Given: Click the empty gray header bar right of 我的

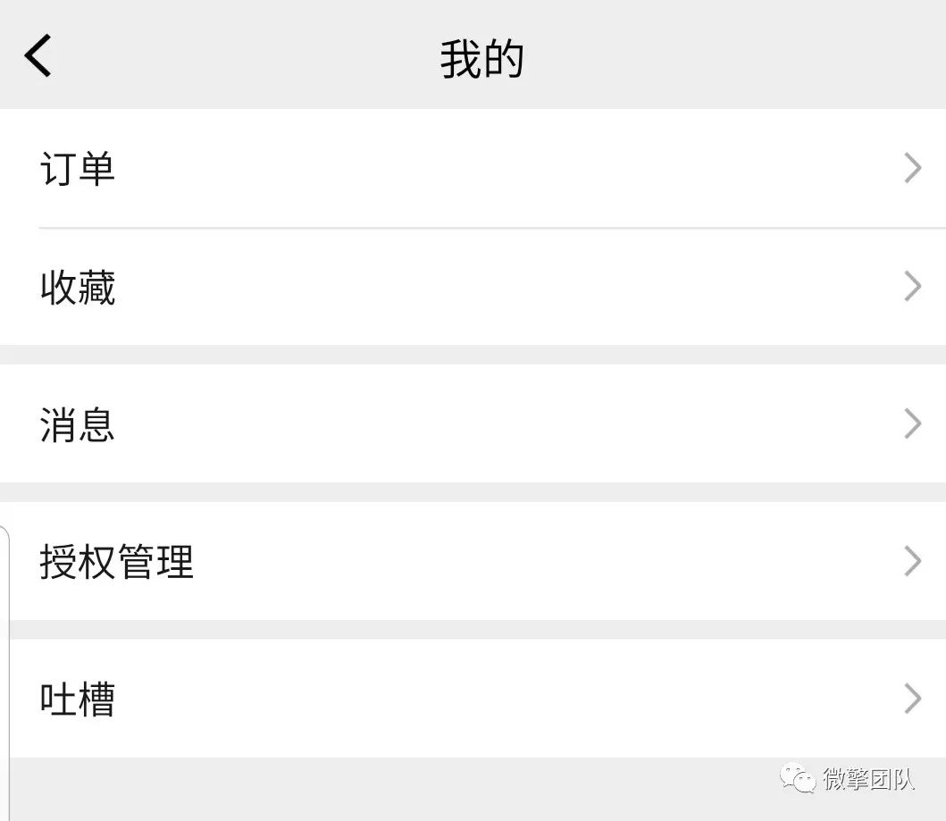Looking at the screenshot, I should pyautogui.click(x=735, y=54).
